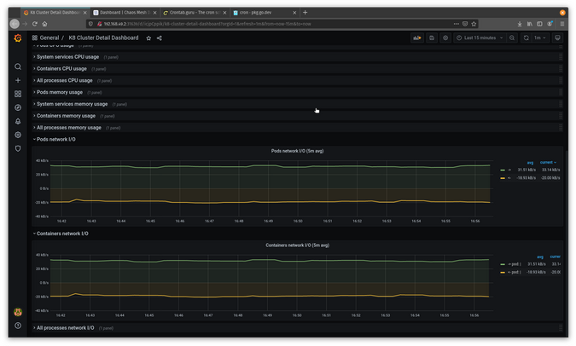
Task: Open the Last 15 minutes time picker
Action: click(x=480, y=37)
